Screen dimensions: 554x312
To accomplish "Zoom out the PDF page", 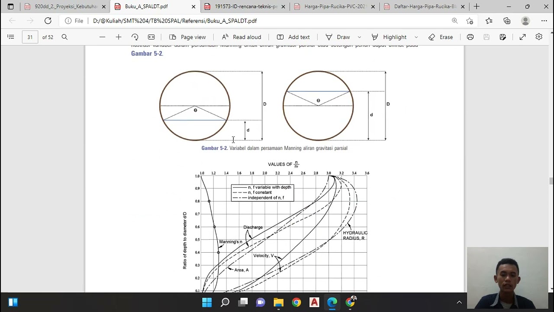I will (x=102, y=37).
